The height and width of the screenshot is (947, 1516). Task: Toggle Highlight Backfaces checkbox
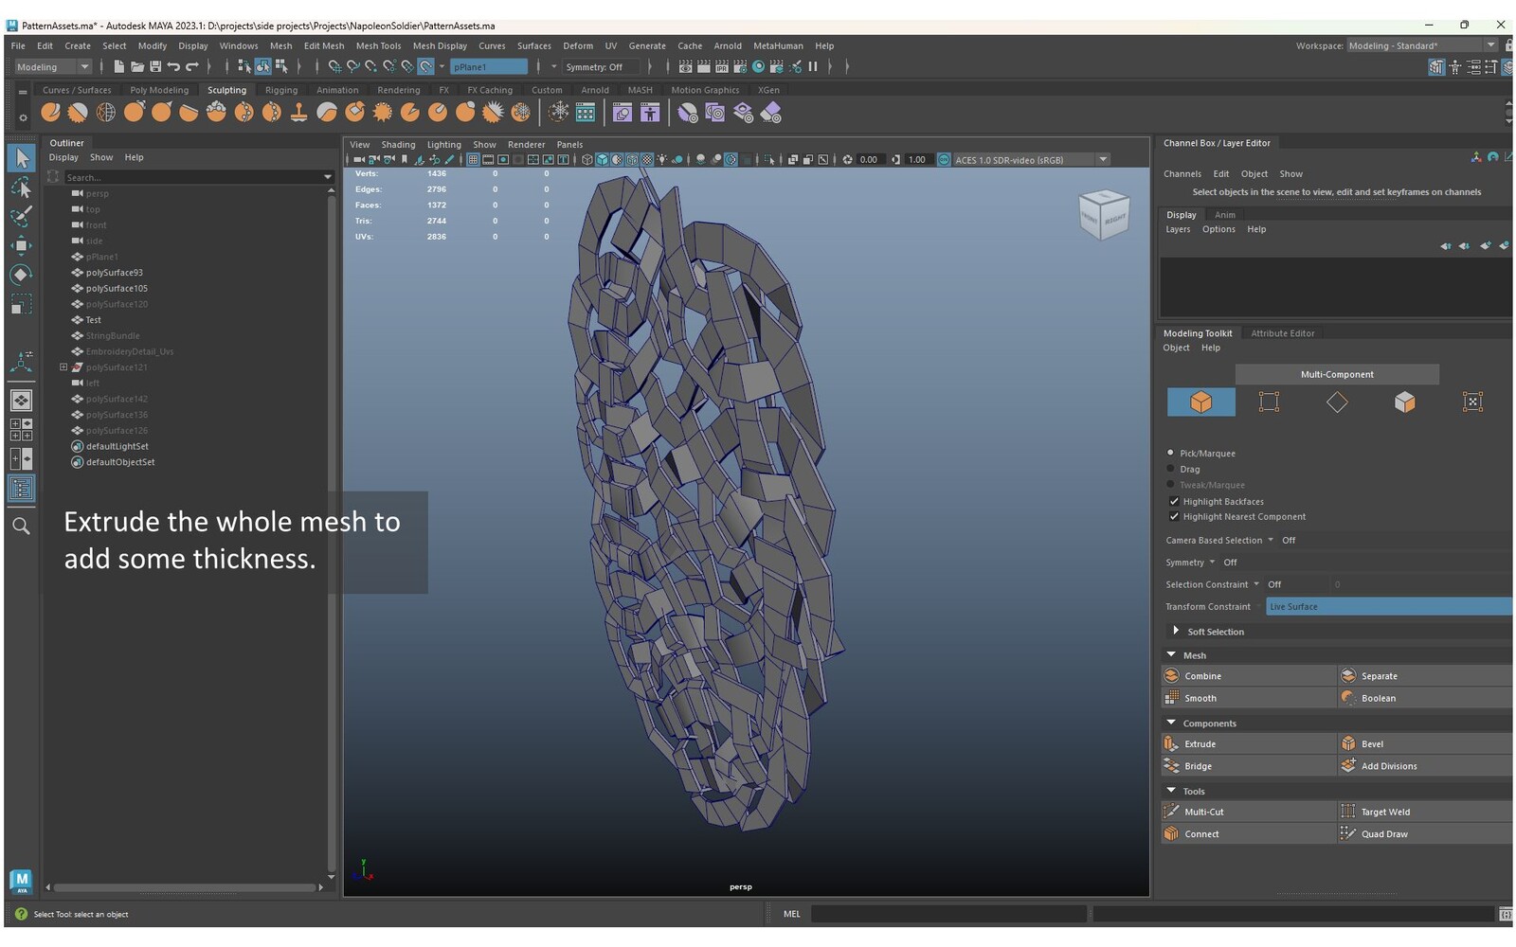[1174, 502]
